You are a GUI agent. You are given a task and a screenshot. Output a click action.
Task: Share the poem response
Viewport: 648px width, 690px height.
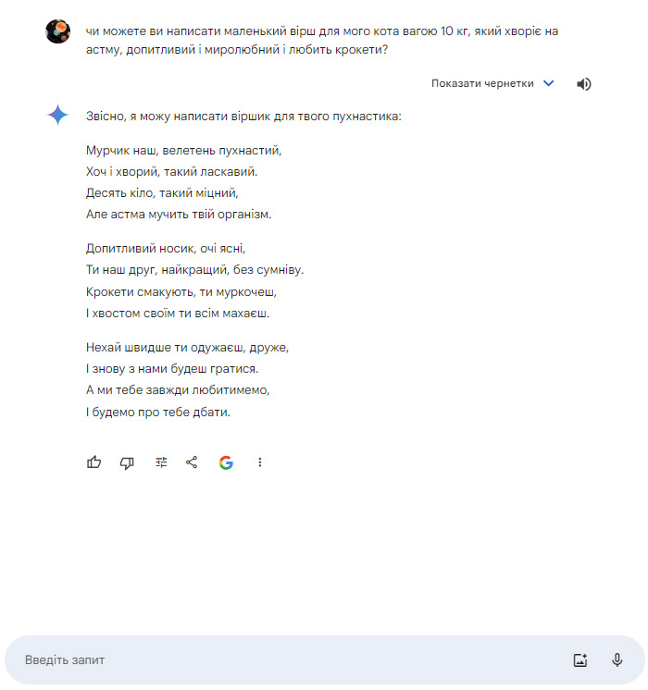(x=192, y=462)
